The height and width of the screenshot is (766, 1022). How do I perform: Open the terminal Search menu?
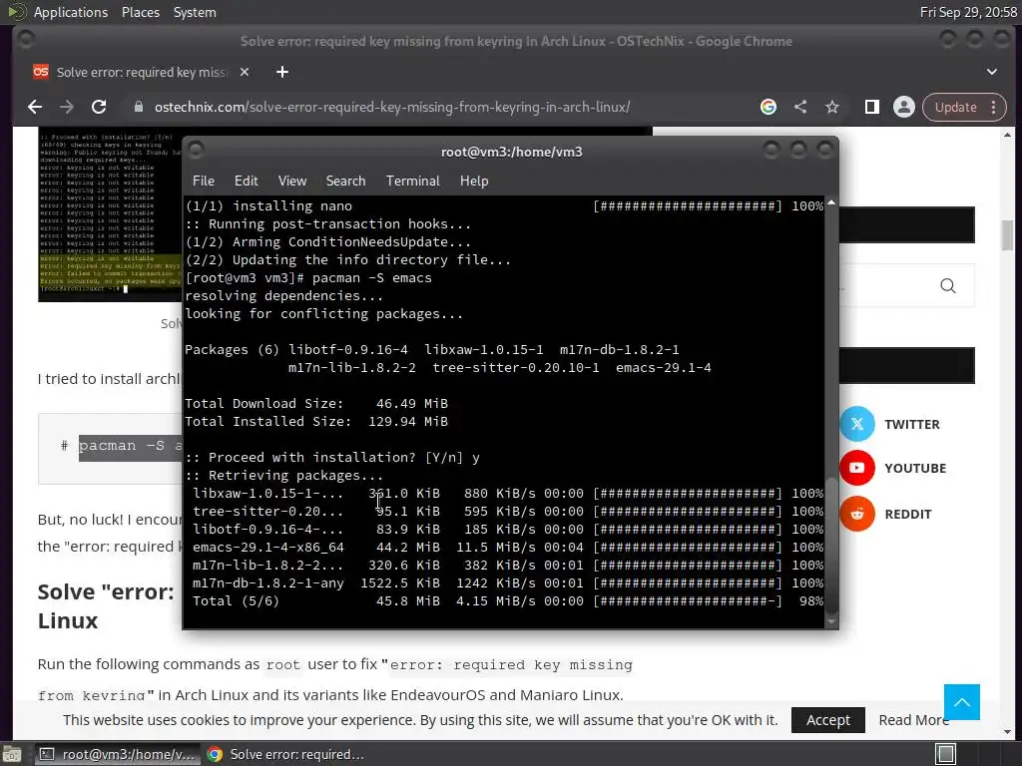tap(345, 182)
